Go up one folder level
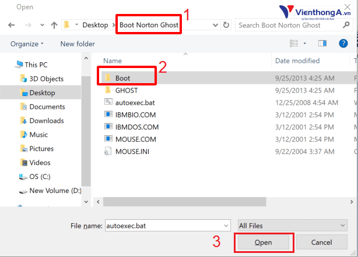358x257 pixels. click(x=54, y=25)
